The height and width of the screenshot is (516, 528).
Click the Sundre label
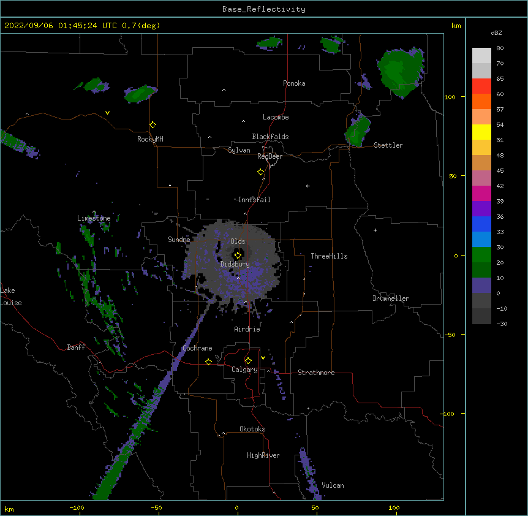(179, 240)
